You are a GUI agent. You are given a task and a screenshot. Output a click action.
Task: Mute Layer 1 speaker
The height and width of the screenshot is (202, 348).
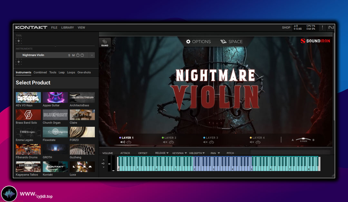point(122,142)
